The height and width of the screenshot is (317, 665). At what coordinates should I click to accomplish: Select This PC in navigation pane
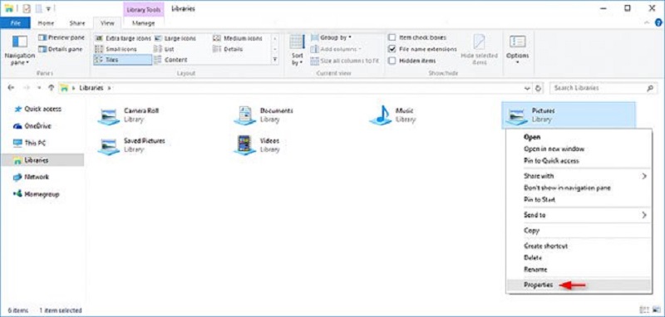pos(29,143)
